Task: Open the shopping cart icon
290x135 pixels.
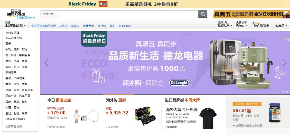Action: pos(255,24)
